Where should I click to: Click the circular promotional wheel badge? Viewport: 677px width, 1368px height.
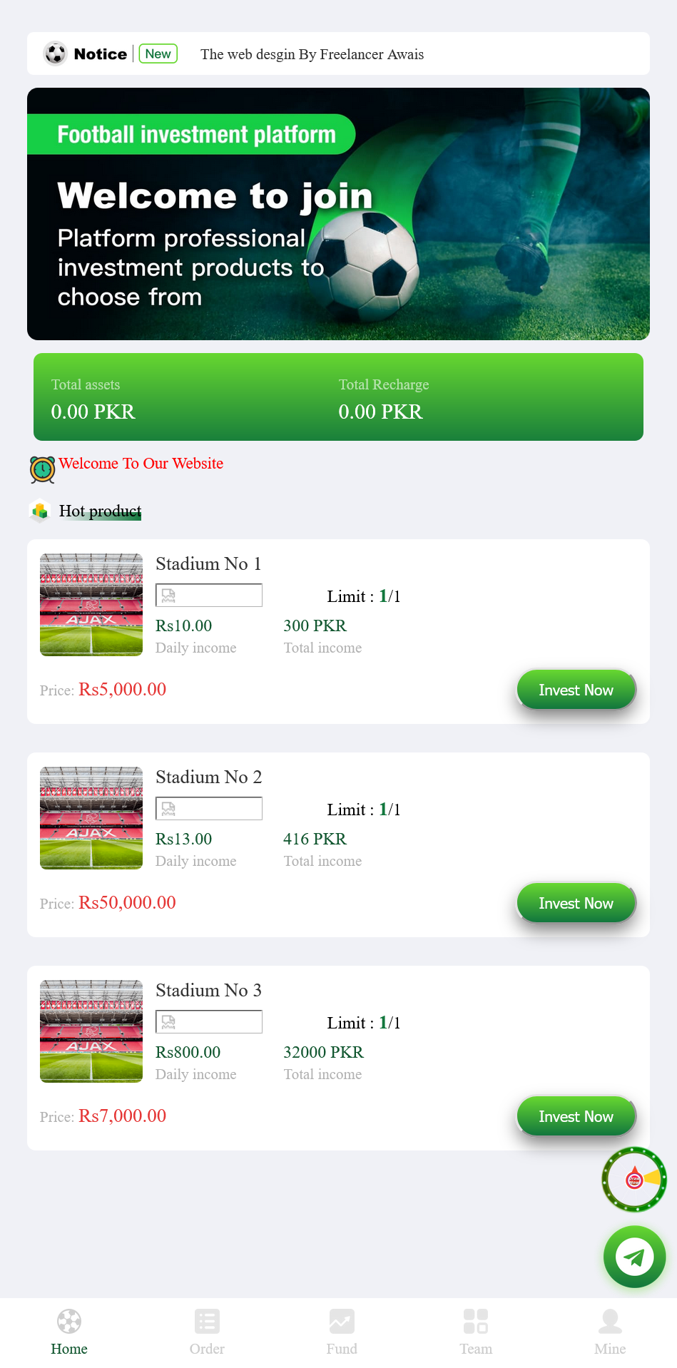[x=634, y=1180]
